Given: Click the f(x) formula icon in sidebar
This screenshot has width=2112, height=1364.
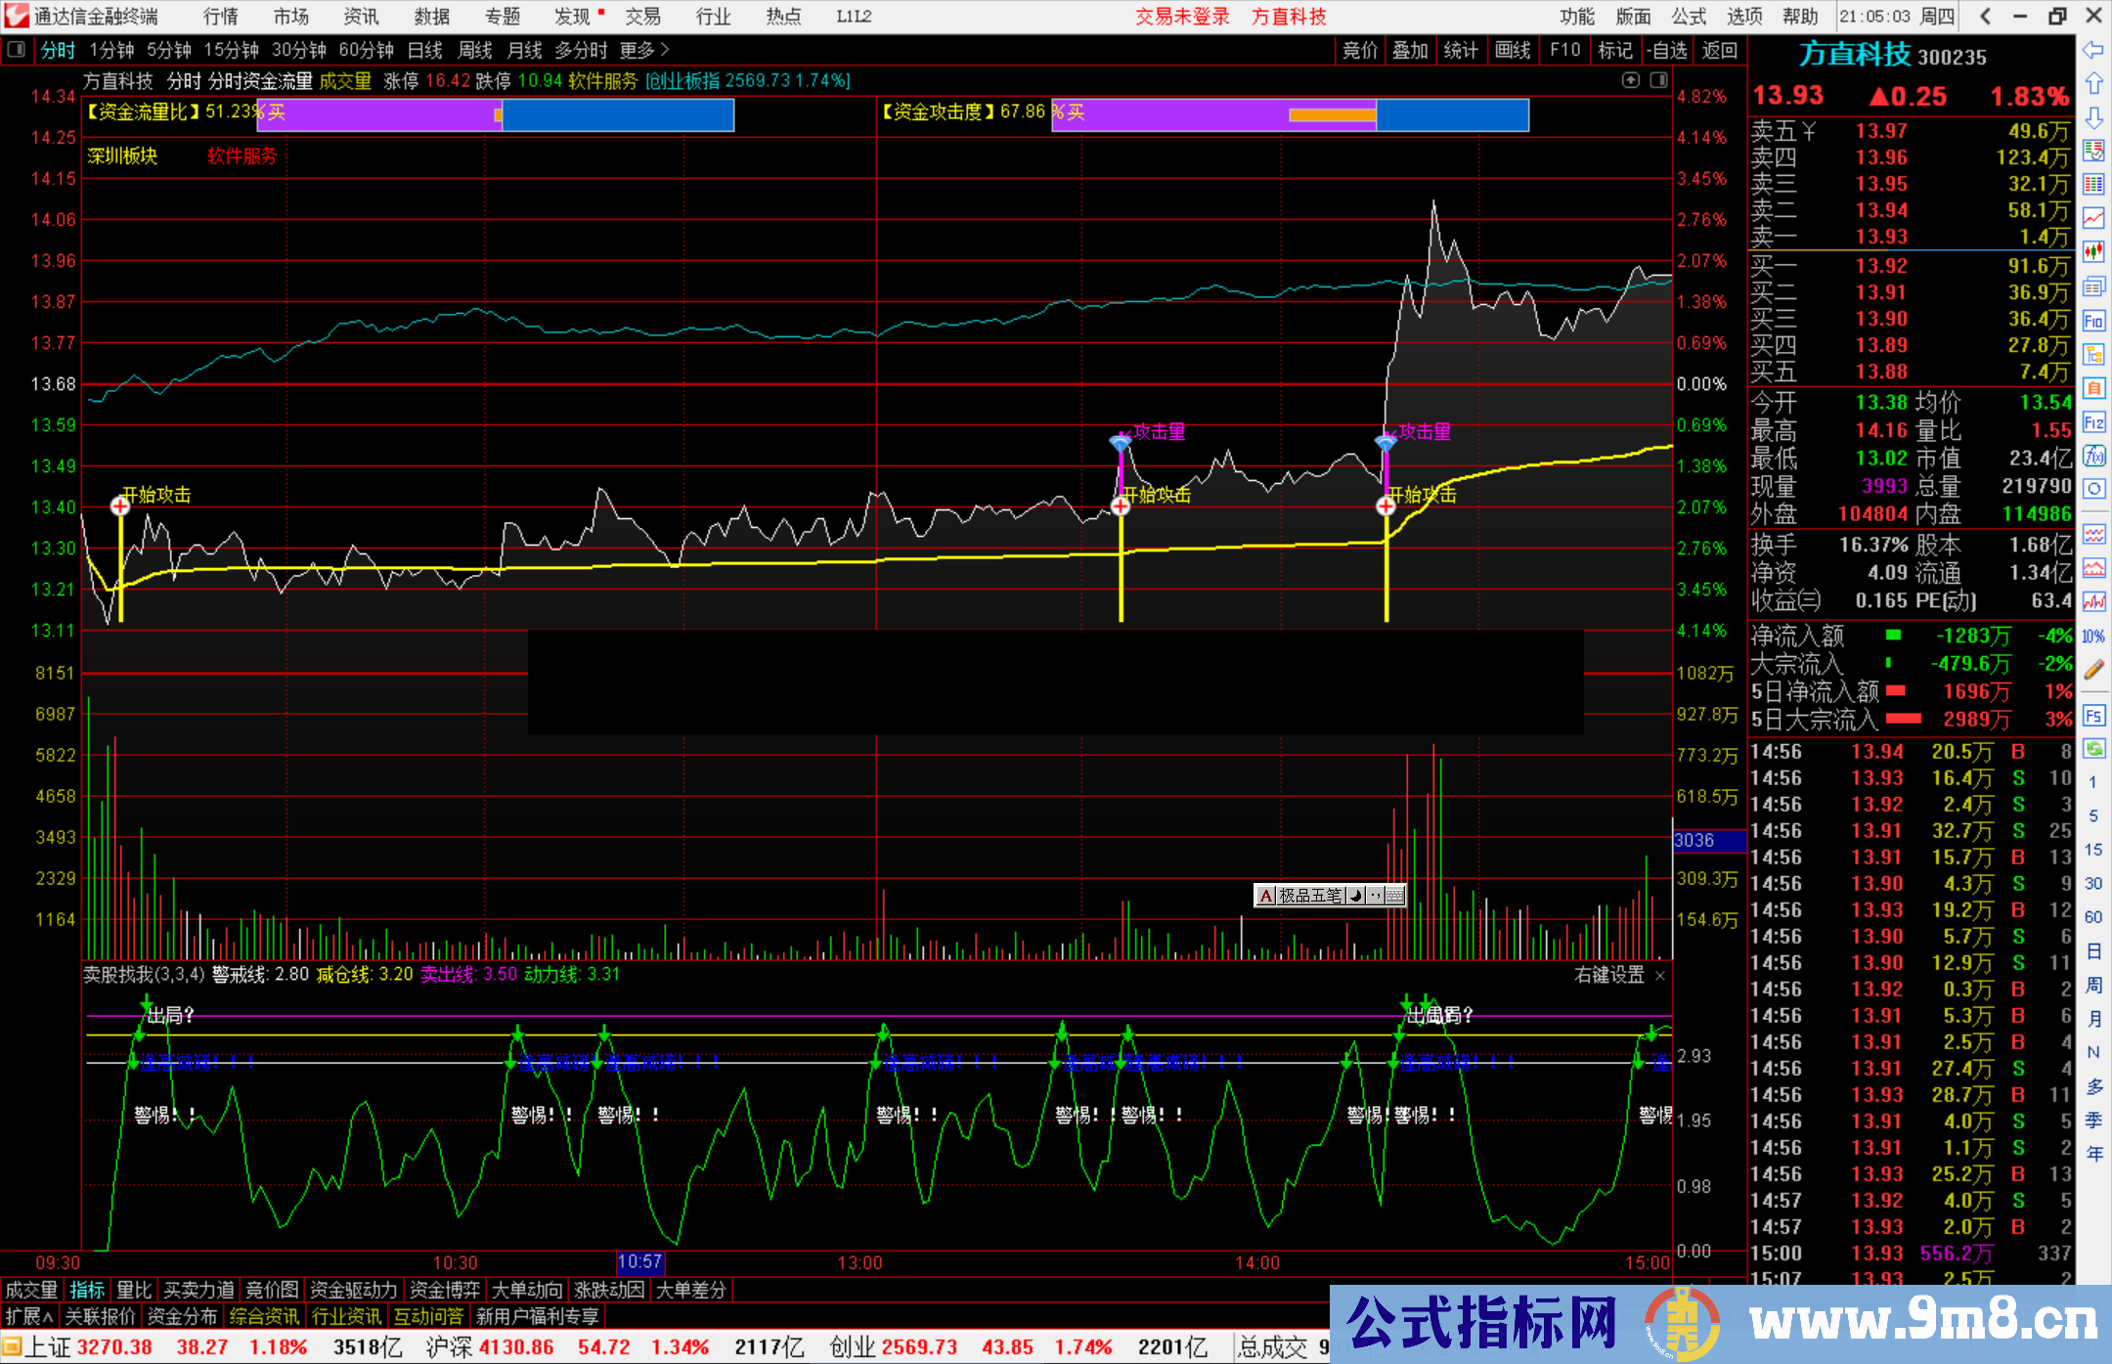Looking at the screenshot, I should 2093,456.
